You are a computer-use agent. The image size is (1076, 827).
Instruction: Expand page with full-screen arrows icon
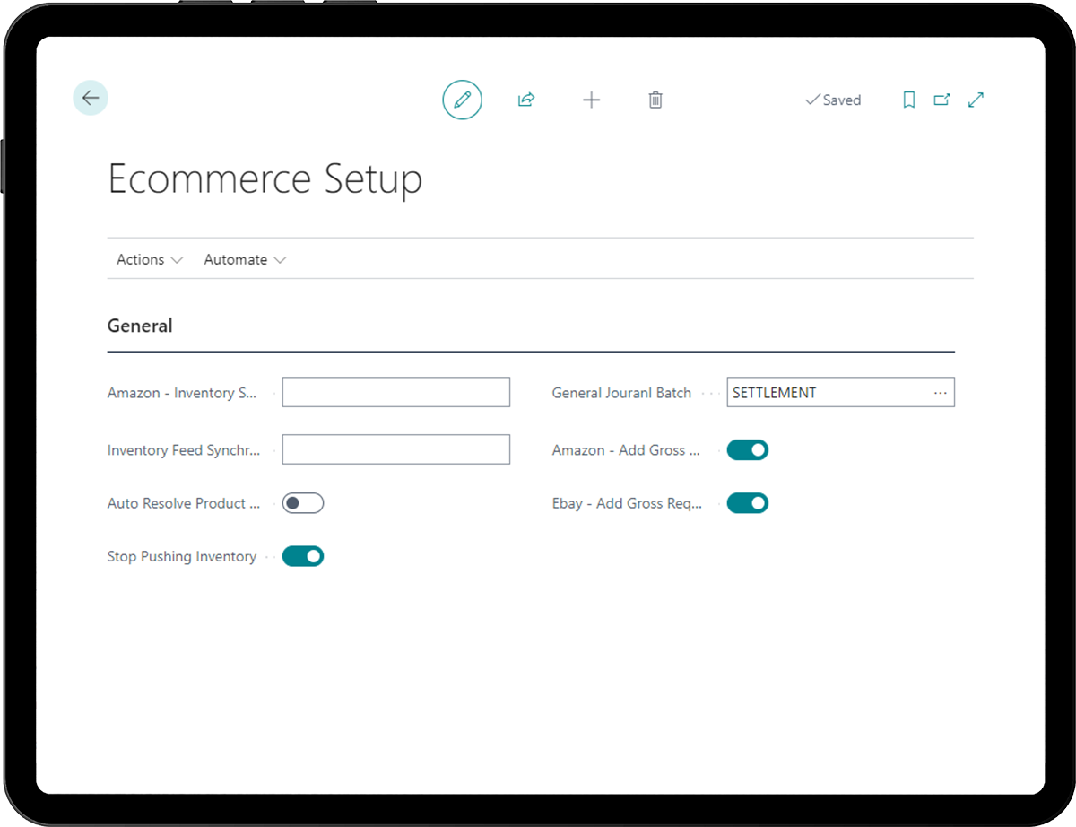(x=976, y=100)
